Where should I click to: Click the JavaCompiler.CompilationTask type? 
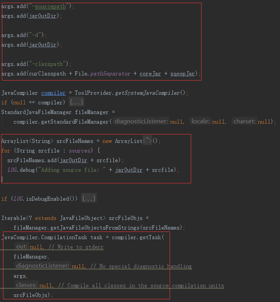click(44, 237)
